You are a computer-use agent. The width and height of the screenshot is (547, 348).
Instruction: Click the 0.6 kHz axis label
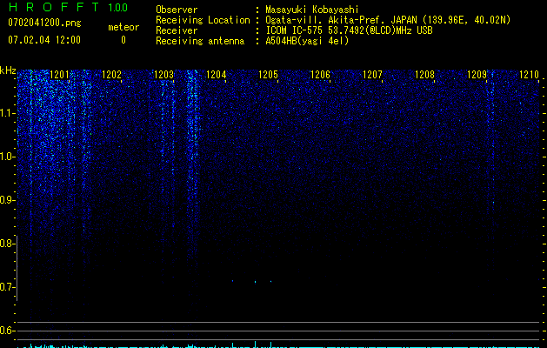7,331
